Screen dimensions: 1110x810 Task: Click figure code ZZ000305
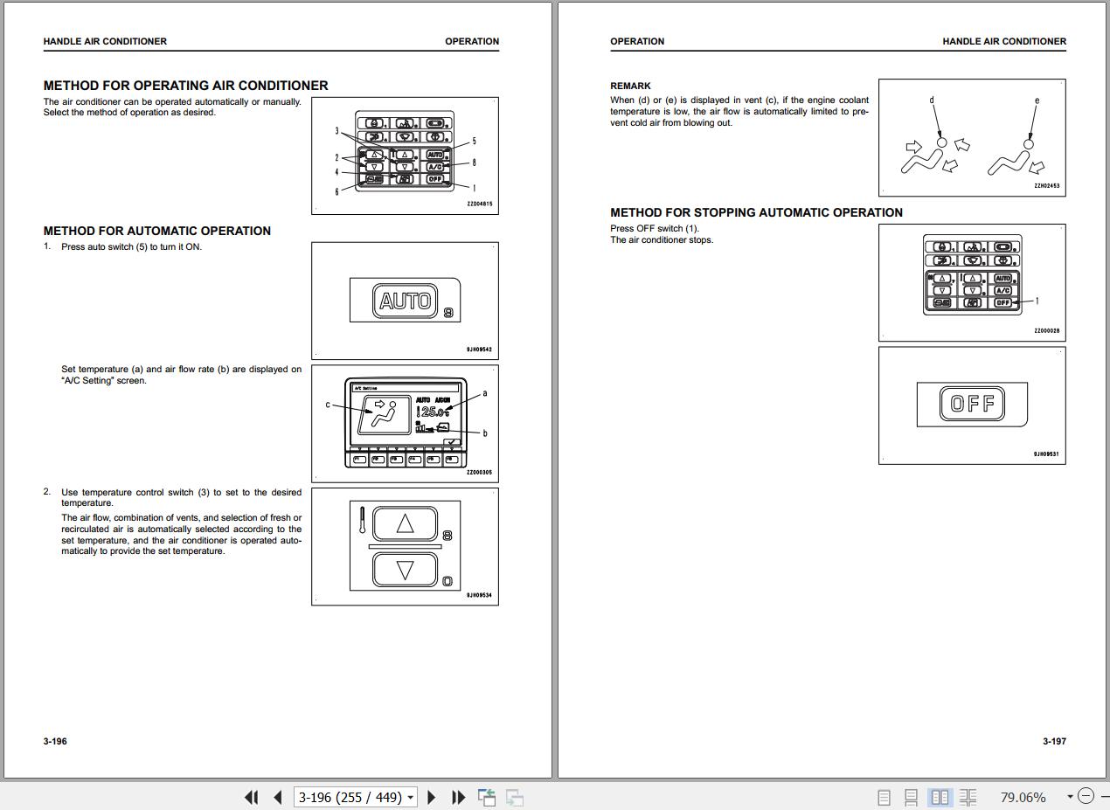[479, 473]
